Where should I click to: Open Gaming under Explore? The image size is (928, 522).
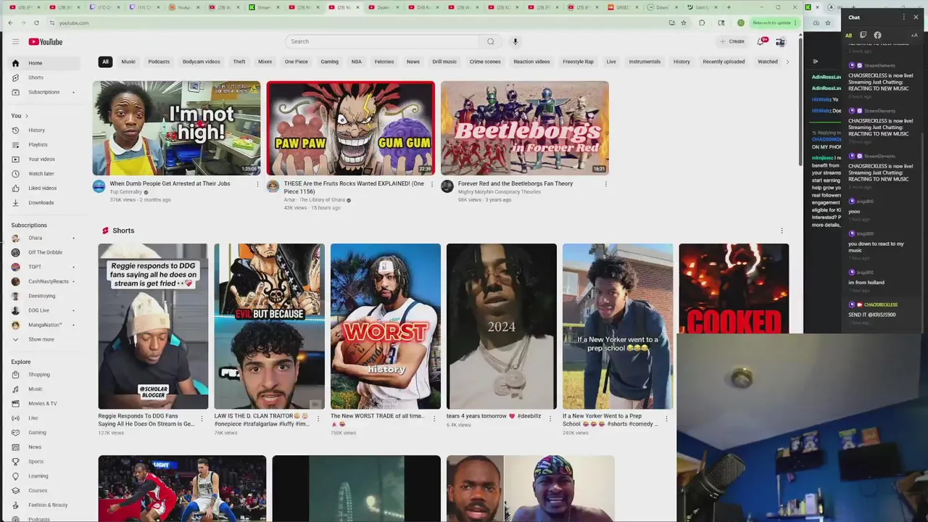click(x=43, y=432)
